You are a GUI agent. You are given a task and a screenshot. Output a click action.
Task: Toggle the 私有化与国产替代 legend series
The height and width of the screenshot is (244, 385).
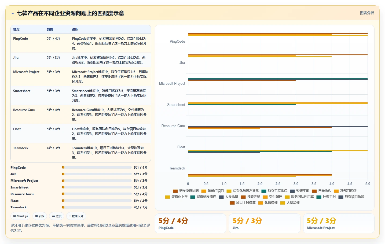point(243,191)
